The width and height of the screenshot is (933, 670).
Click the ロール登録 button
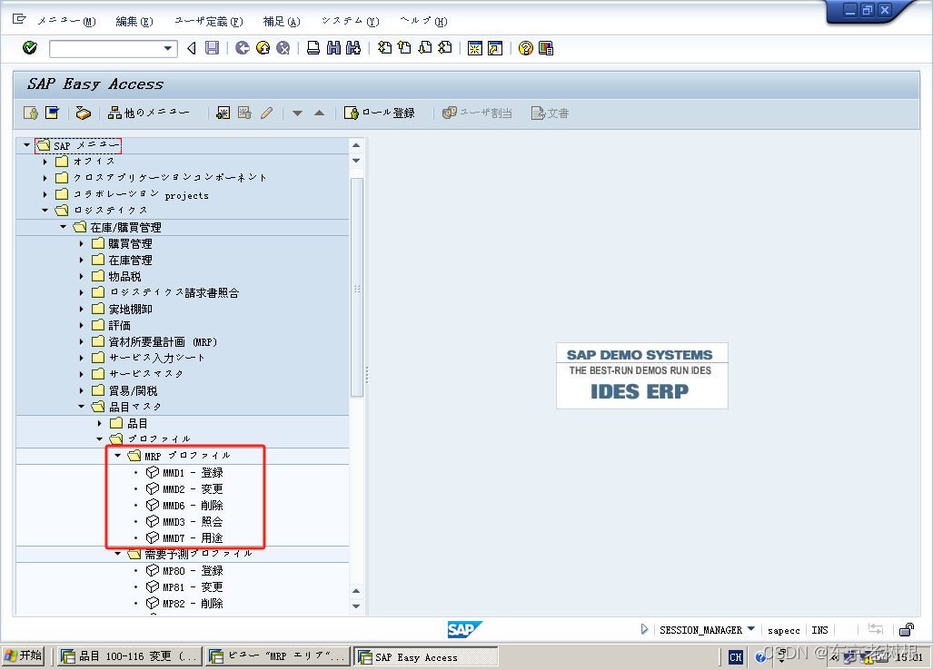click(380, 113)
